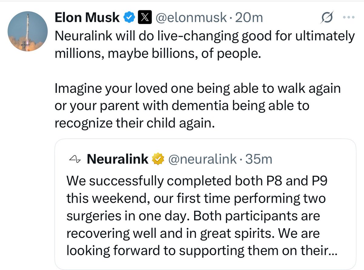Image resolution: width=364 pixels, height=270 pixels.
Task: Click 'We successfully completed both P8 and P9' text
Action: coord(197,181)
